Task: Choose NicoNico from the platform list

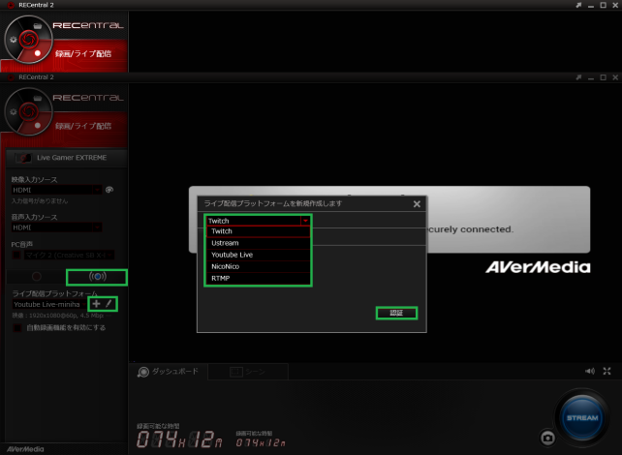Action: pos(259,266)
